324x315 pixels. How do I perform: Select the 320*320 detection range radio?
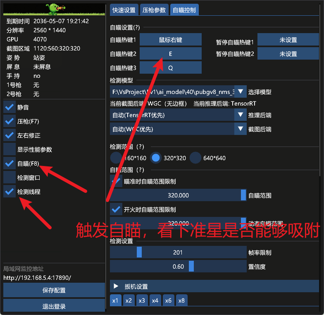click(x=155, y=158)
